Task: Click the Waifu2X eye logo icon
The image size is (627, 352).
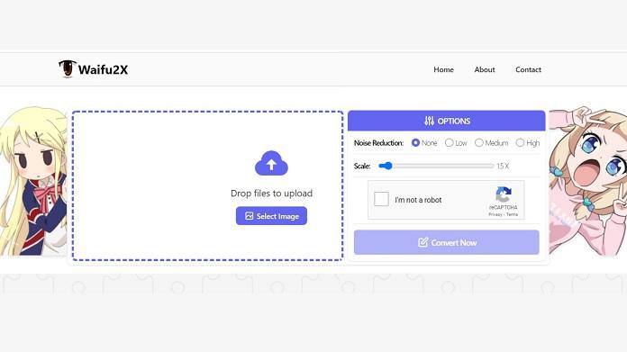Action: [x=68, y=68]
